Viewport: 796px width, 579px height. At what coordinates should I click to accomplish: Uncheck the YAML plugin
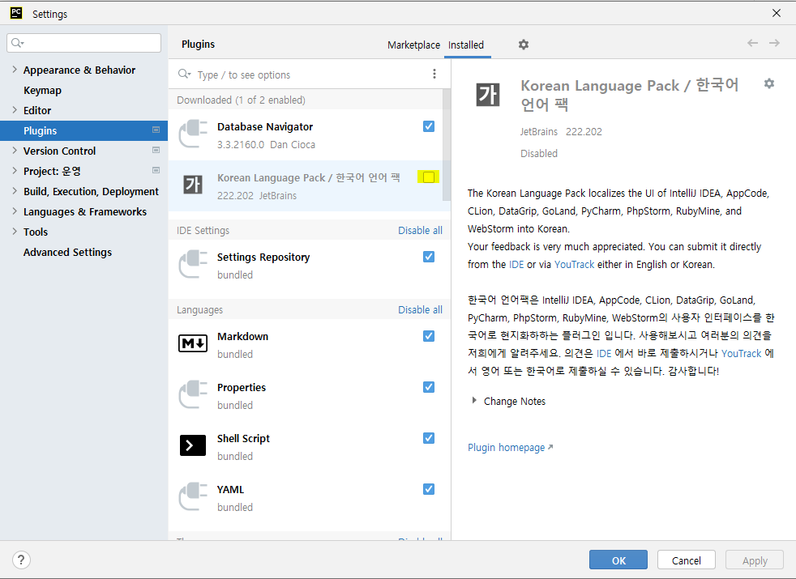[x=429, y=489]
